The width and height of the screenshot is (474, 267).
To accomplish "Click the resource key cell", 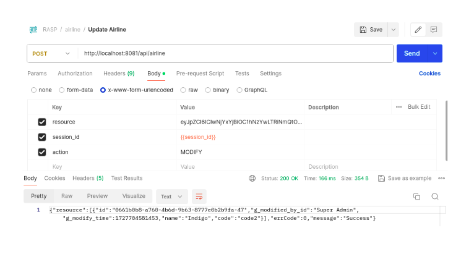I will pos(112,122).
